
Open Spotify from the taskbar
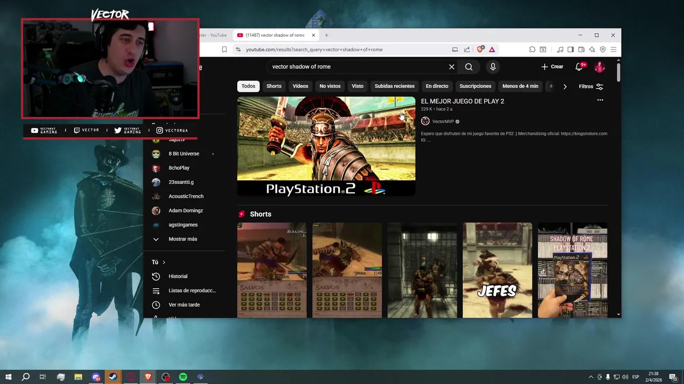point(183,377)
